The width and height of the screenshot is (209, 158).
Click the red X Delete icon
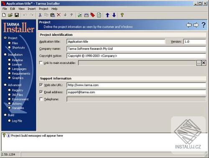coord(59,15)
